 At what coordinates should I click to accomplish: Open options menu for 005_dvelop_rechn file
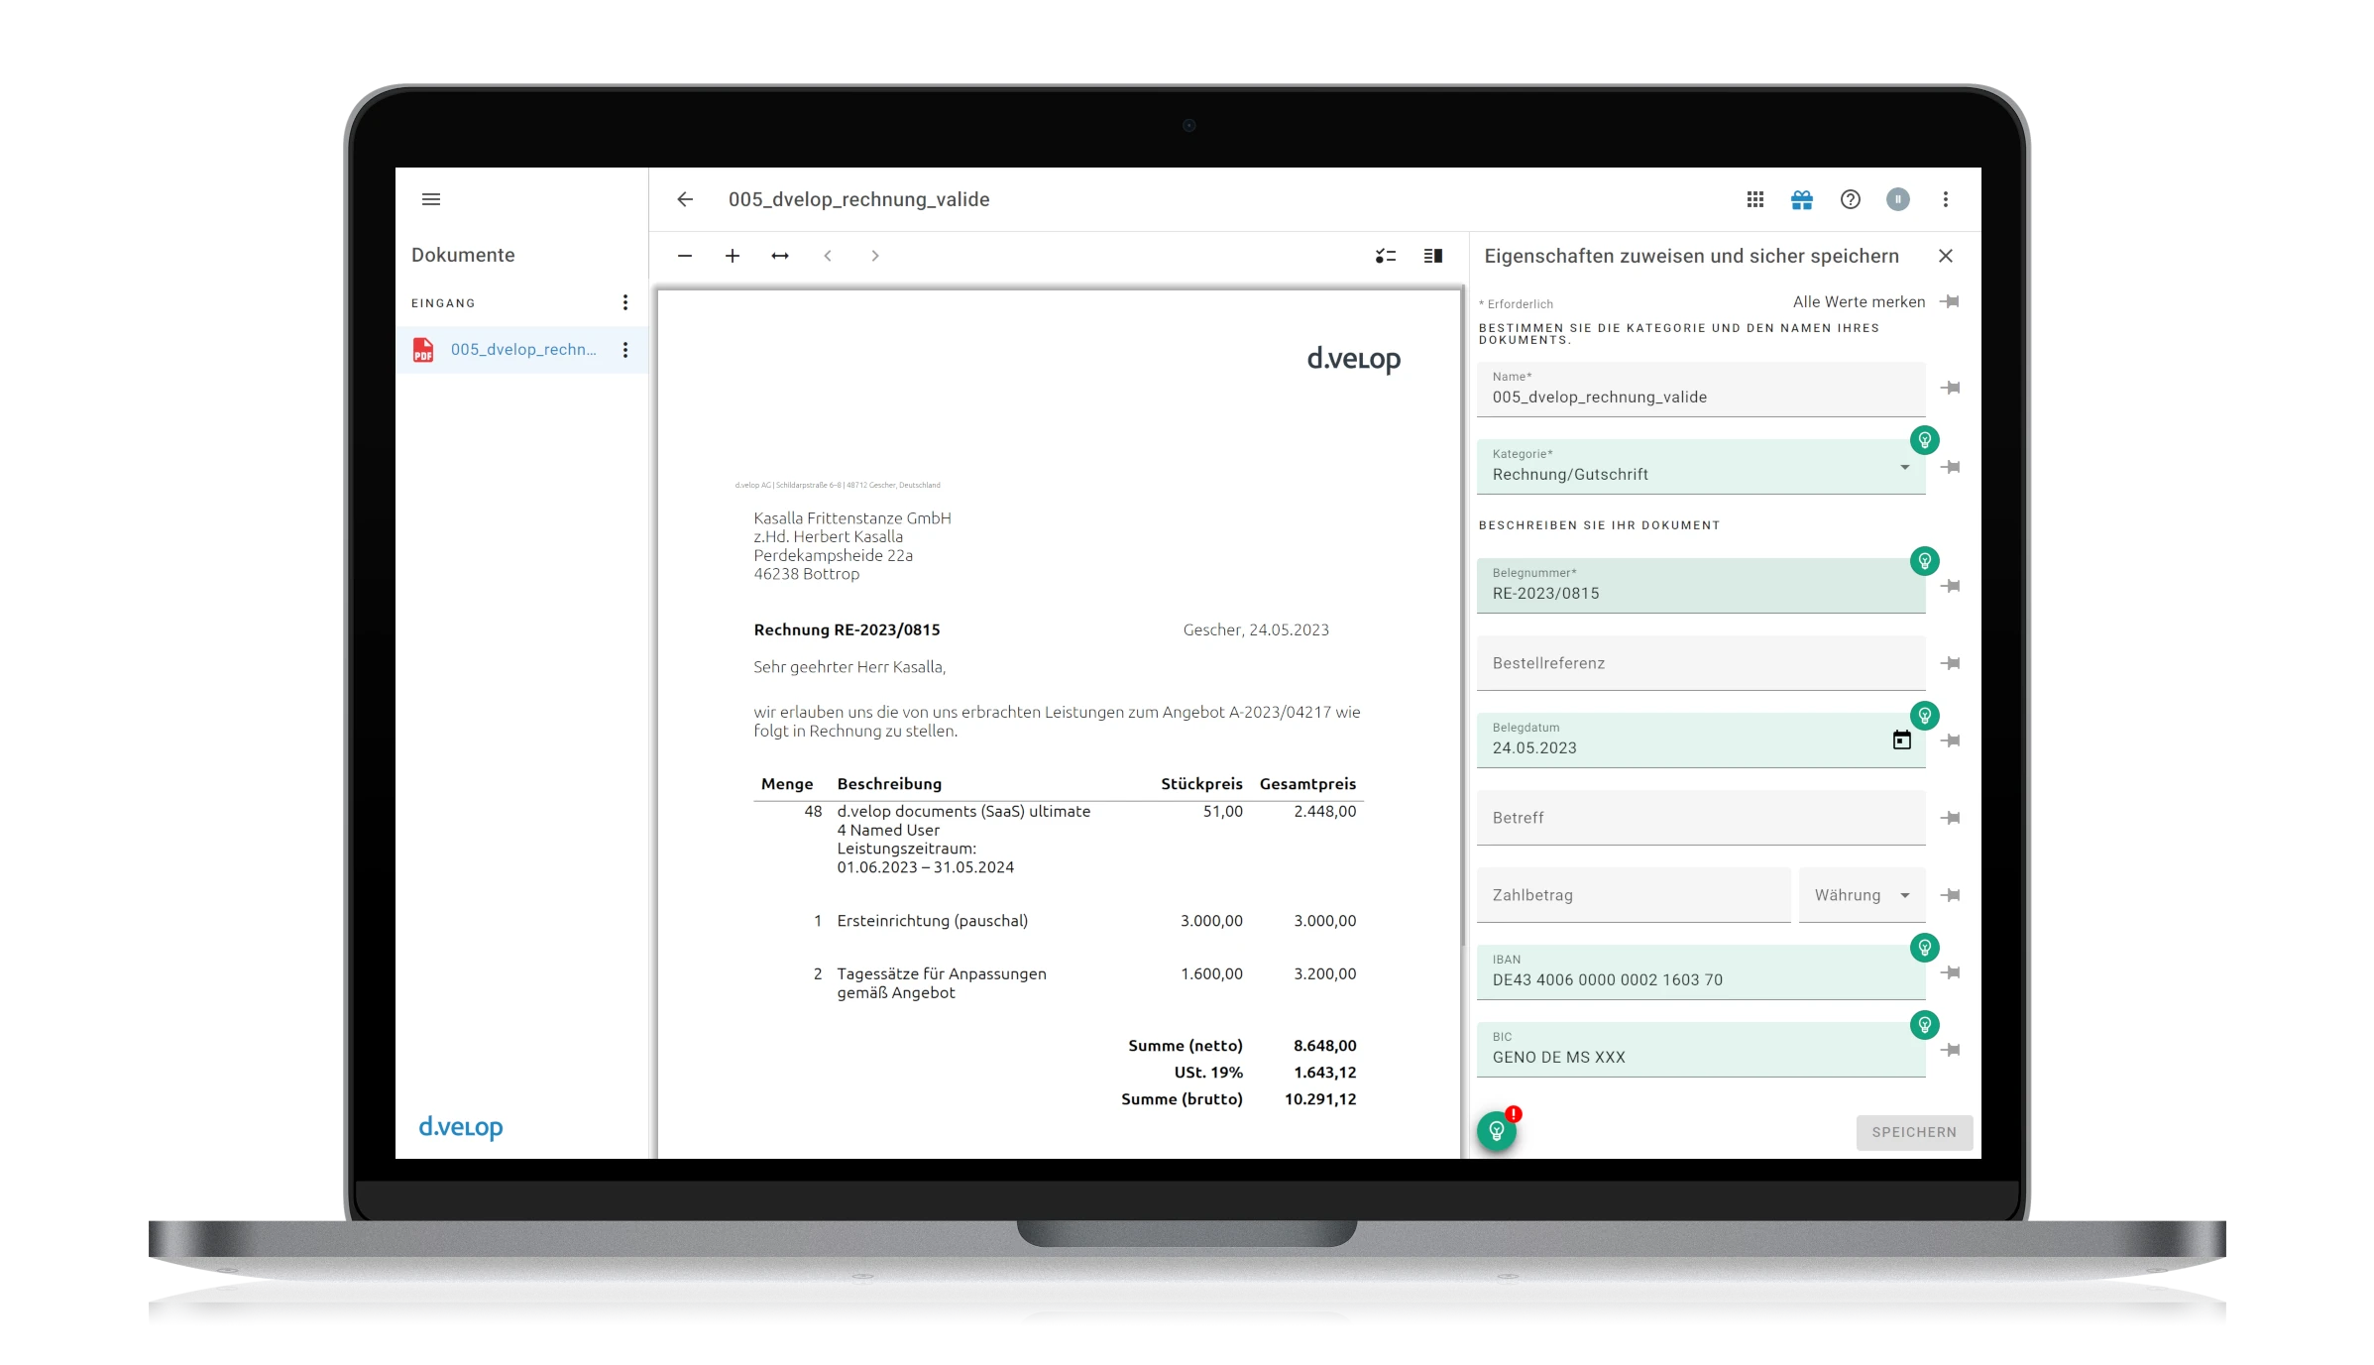pos(624,350)
